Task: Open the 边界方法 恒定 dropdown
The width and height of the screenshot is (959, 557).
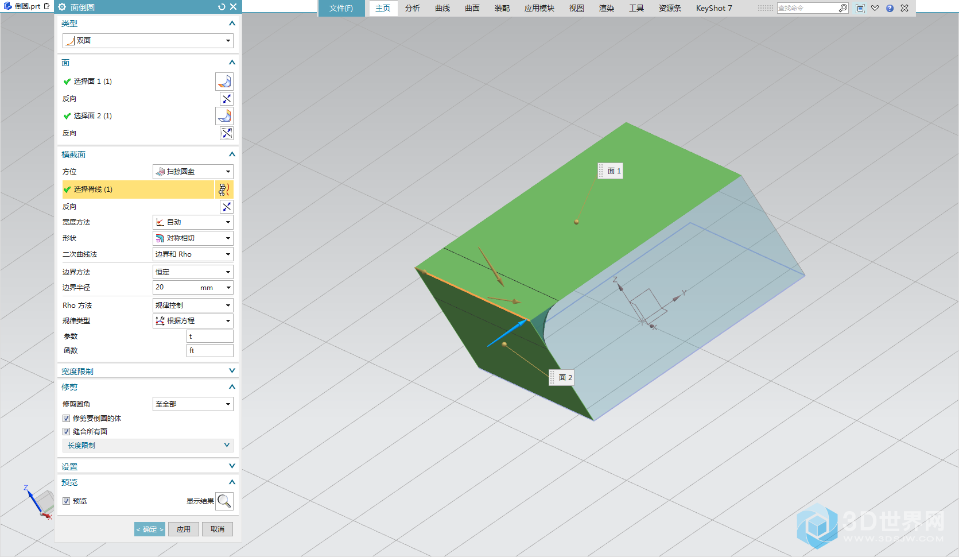Action: (193, 272)
